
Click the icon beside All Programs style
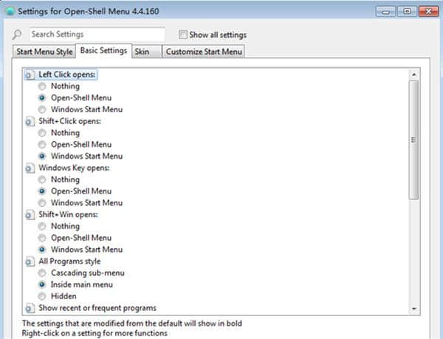click(29, 261)
